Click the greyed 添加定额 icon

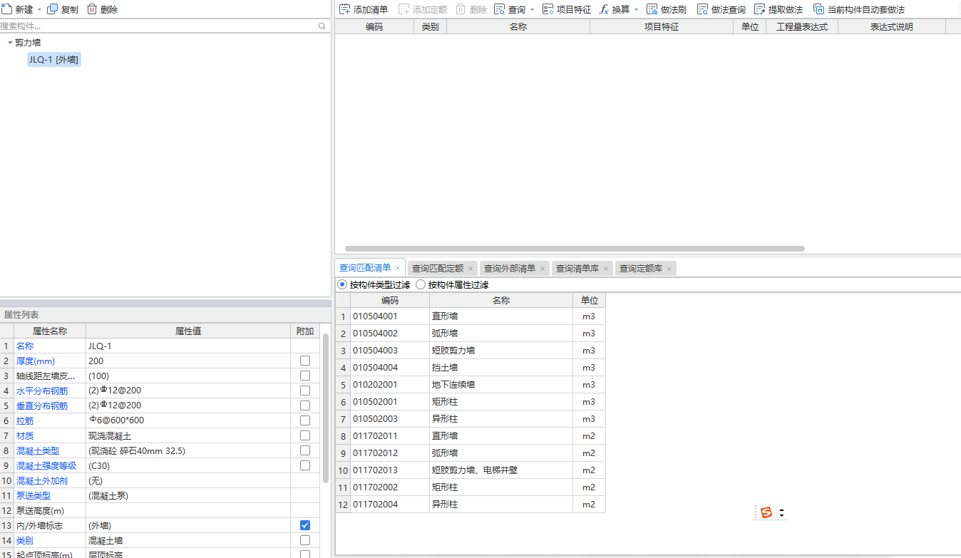click(404, 9)
